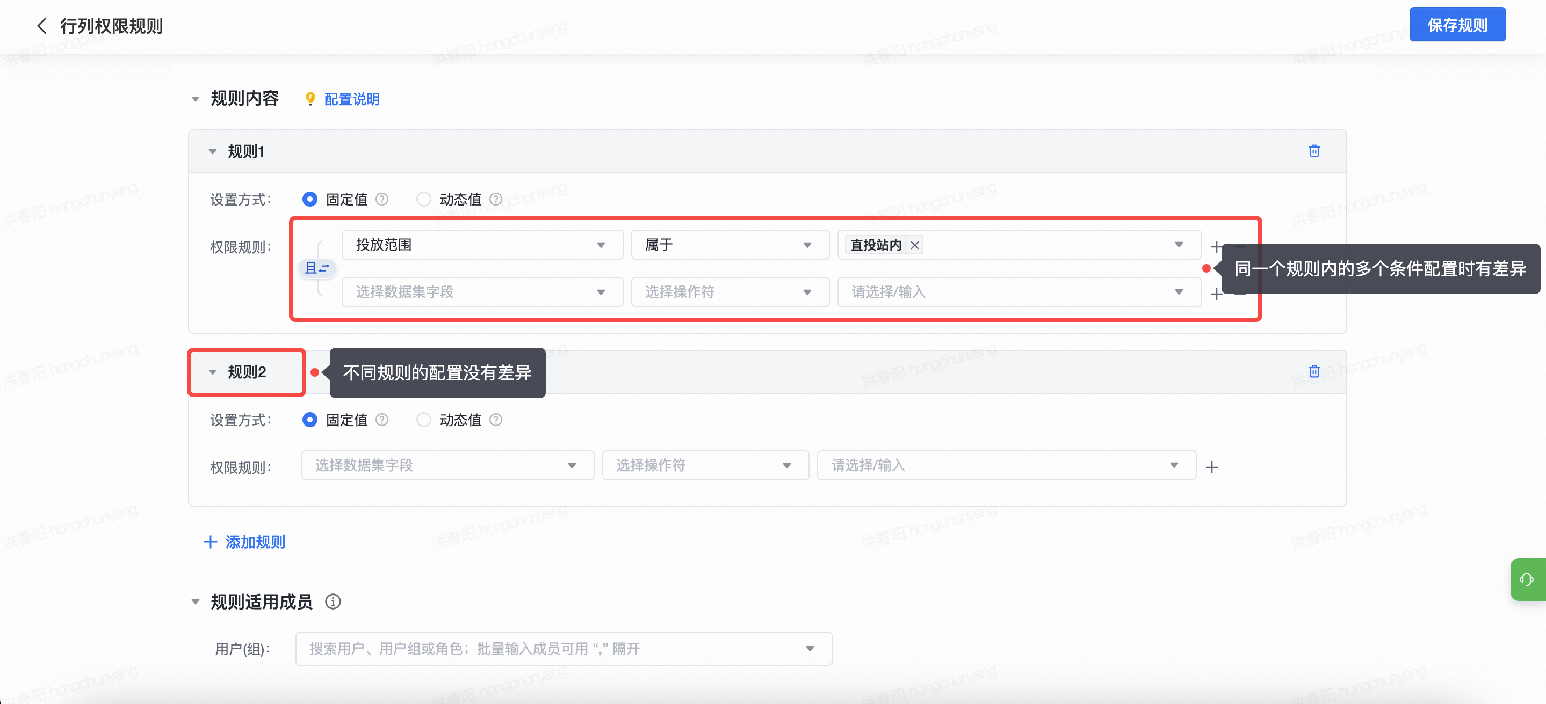Collapse the 规则1 section

[213, 152]
